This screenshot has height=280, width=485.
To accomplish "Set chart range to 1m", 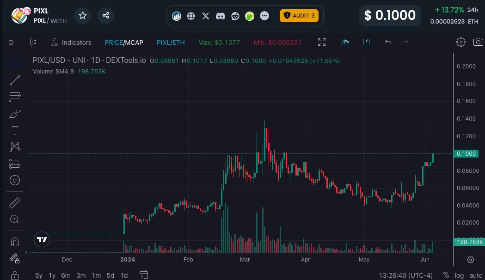I will [96, 275].
